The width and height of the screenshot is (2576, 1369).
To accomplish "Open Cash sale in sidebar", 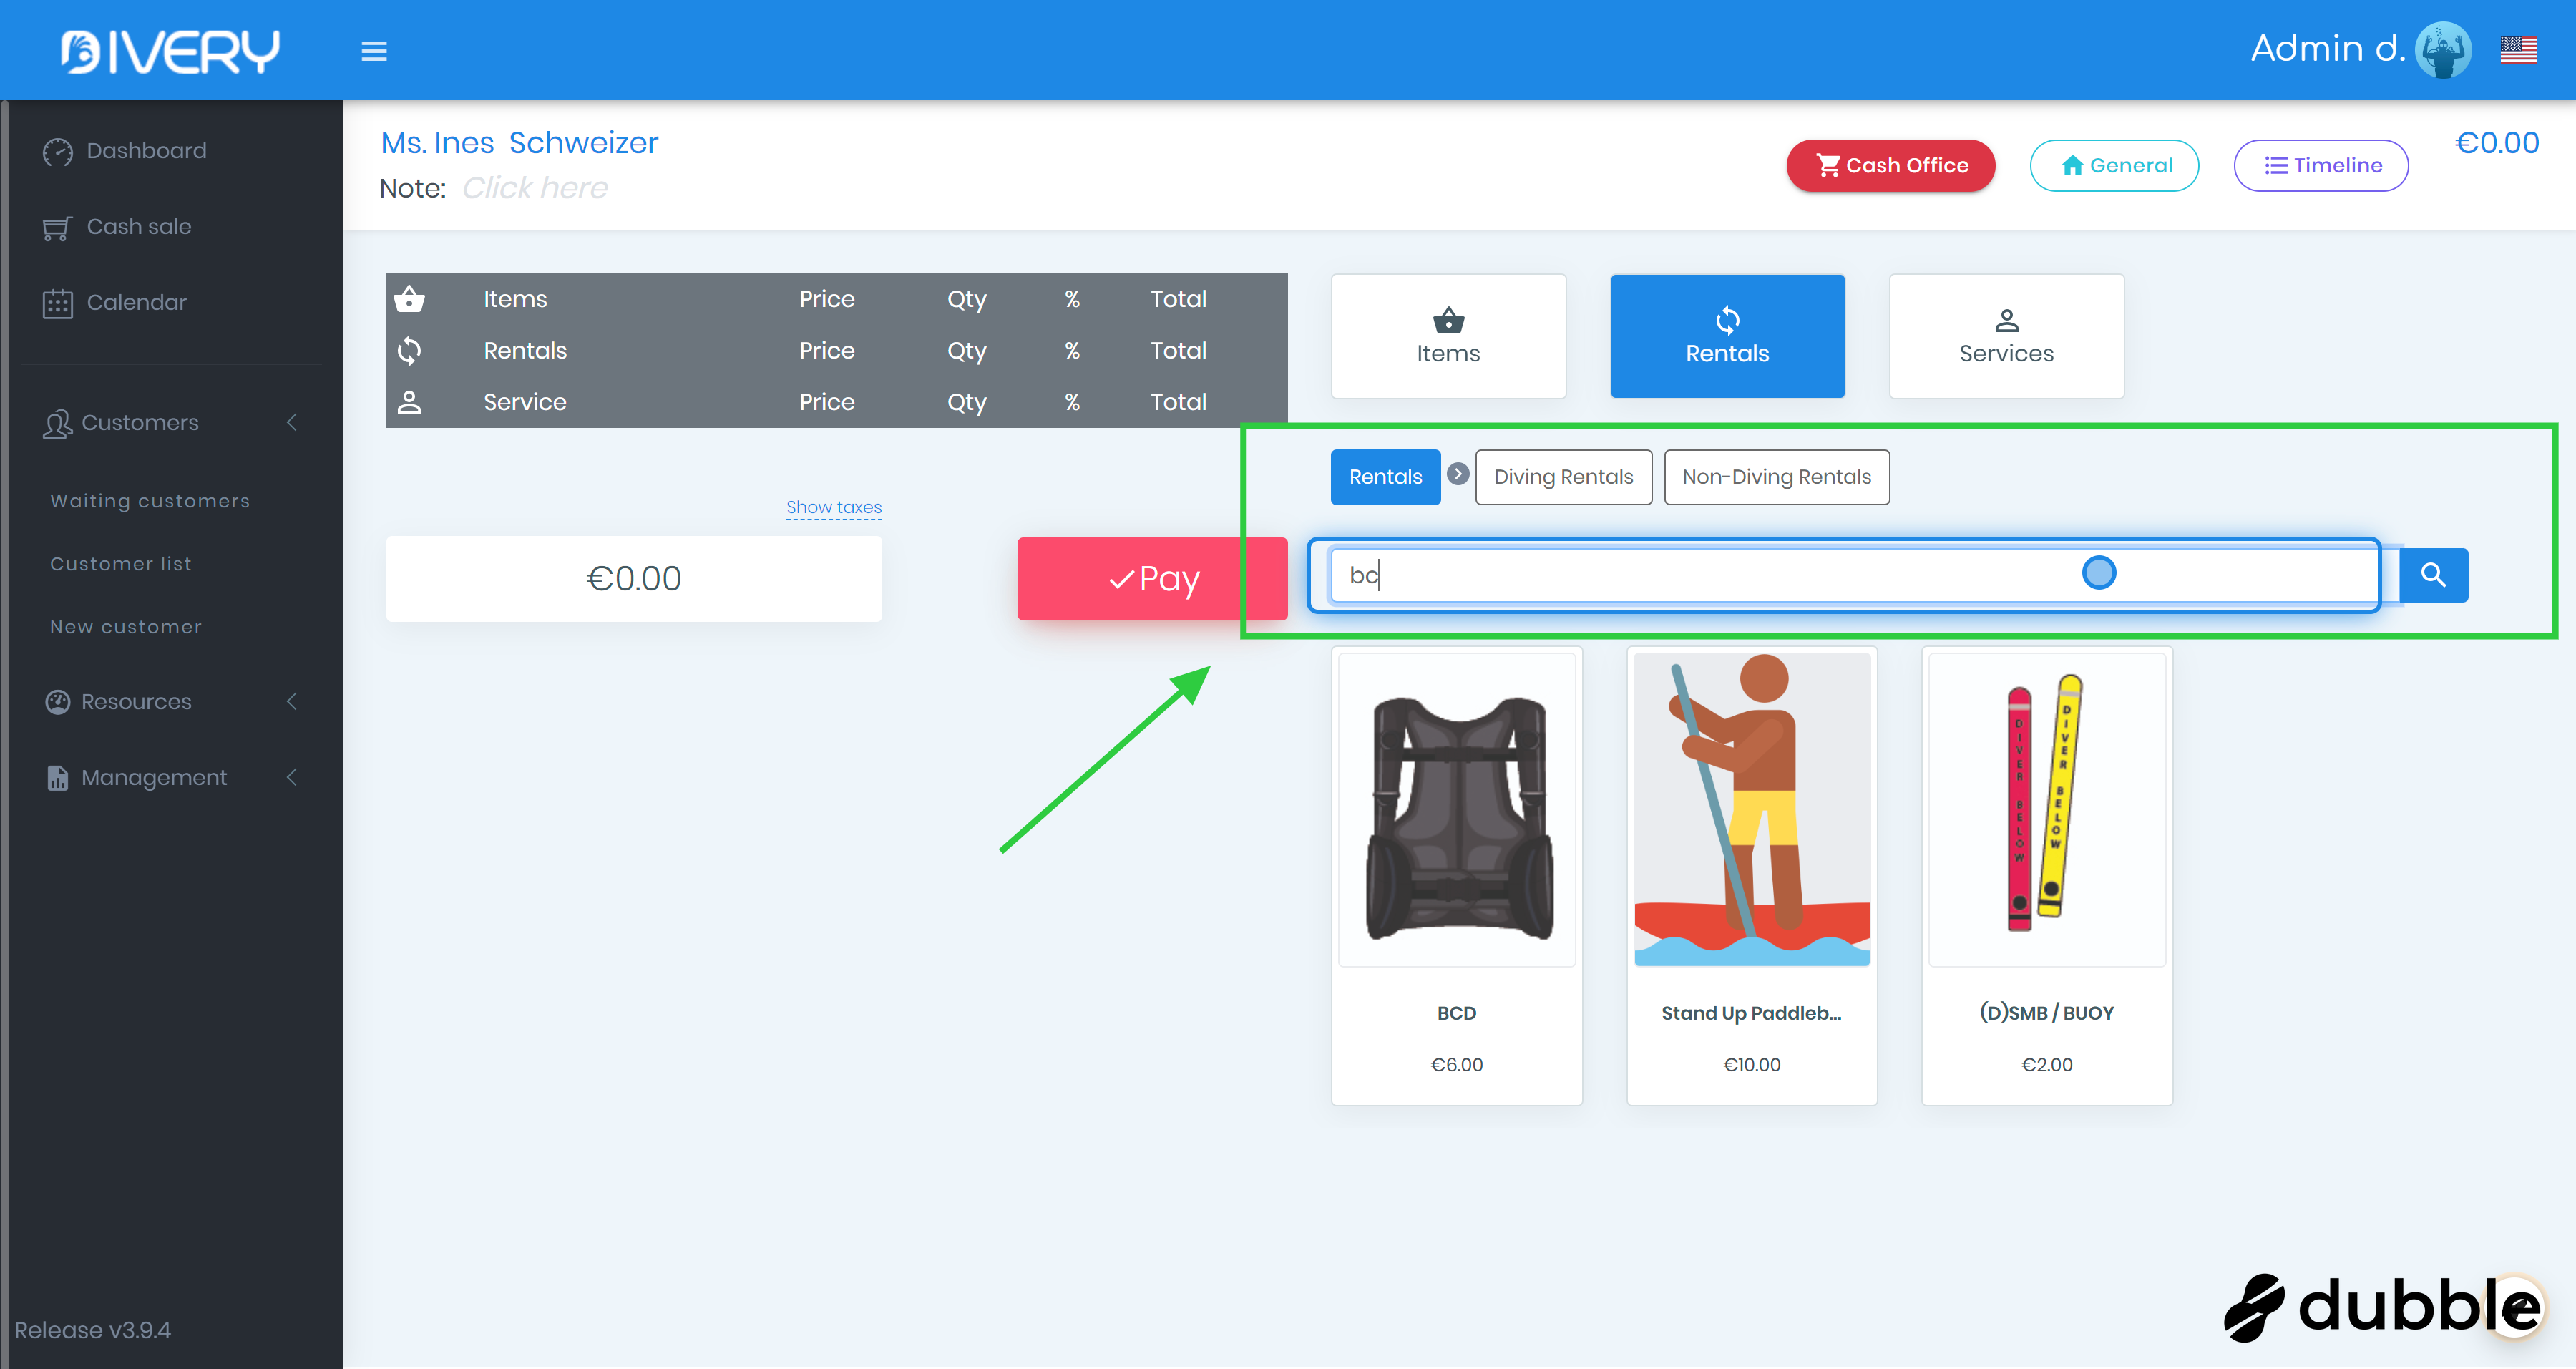I will coord(138,227).
